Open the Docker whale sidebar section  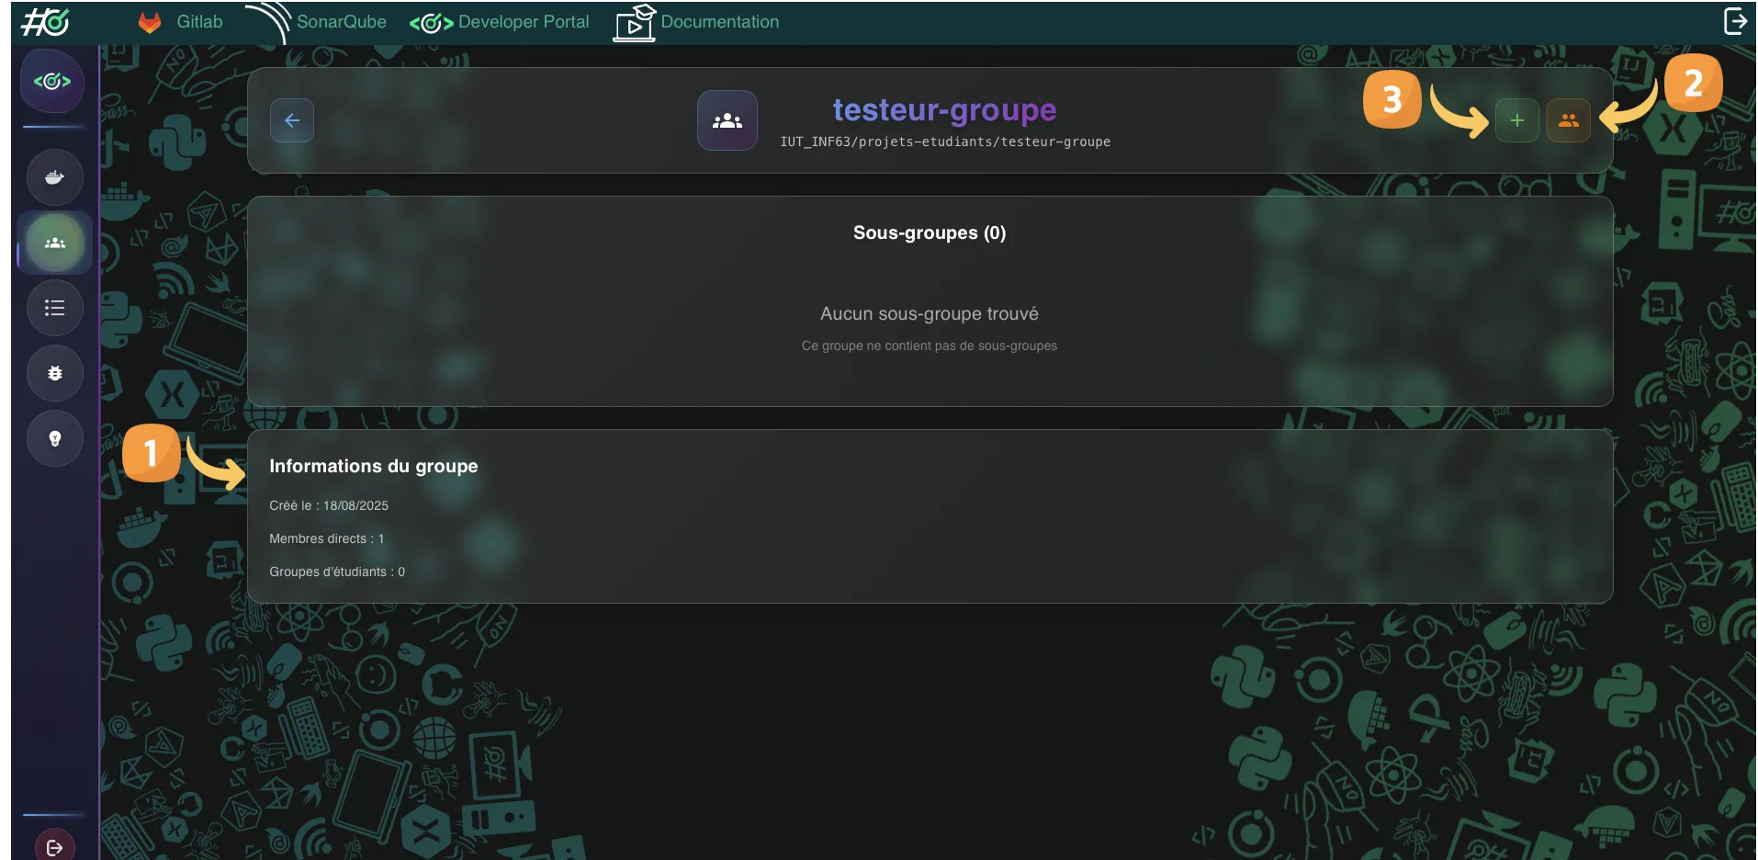[55, 177]
